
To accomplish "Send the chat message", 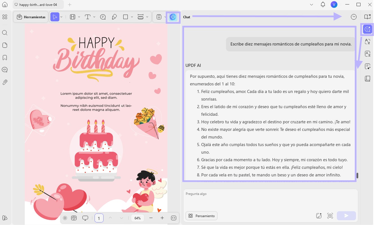I will coord(346,216).
